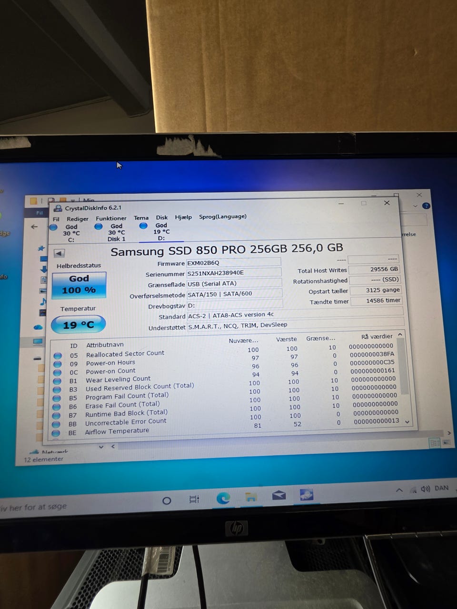This screenshot has height=609, width=457.
Task: Open the Fil menu in CrystalDiskInfo
Action: pyautogui.click(x=56, y=219)
